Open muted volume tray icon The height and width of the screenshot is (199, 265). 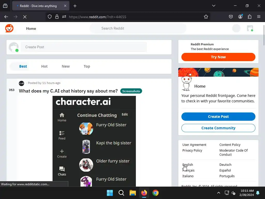click(x=233, y=193)
